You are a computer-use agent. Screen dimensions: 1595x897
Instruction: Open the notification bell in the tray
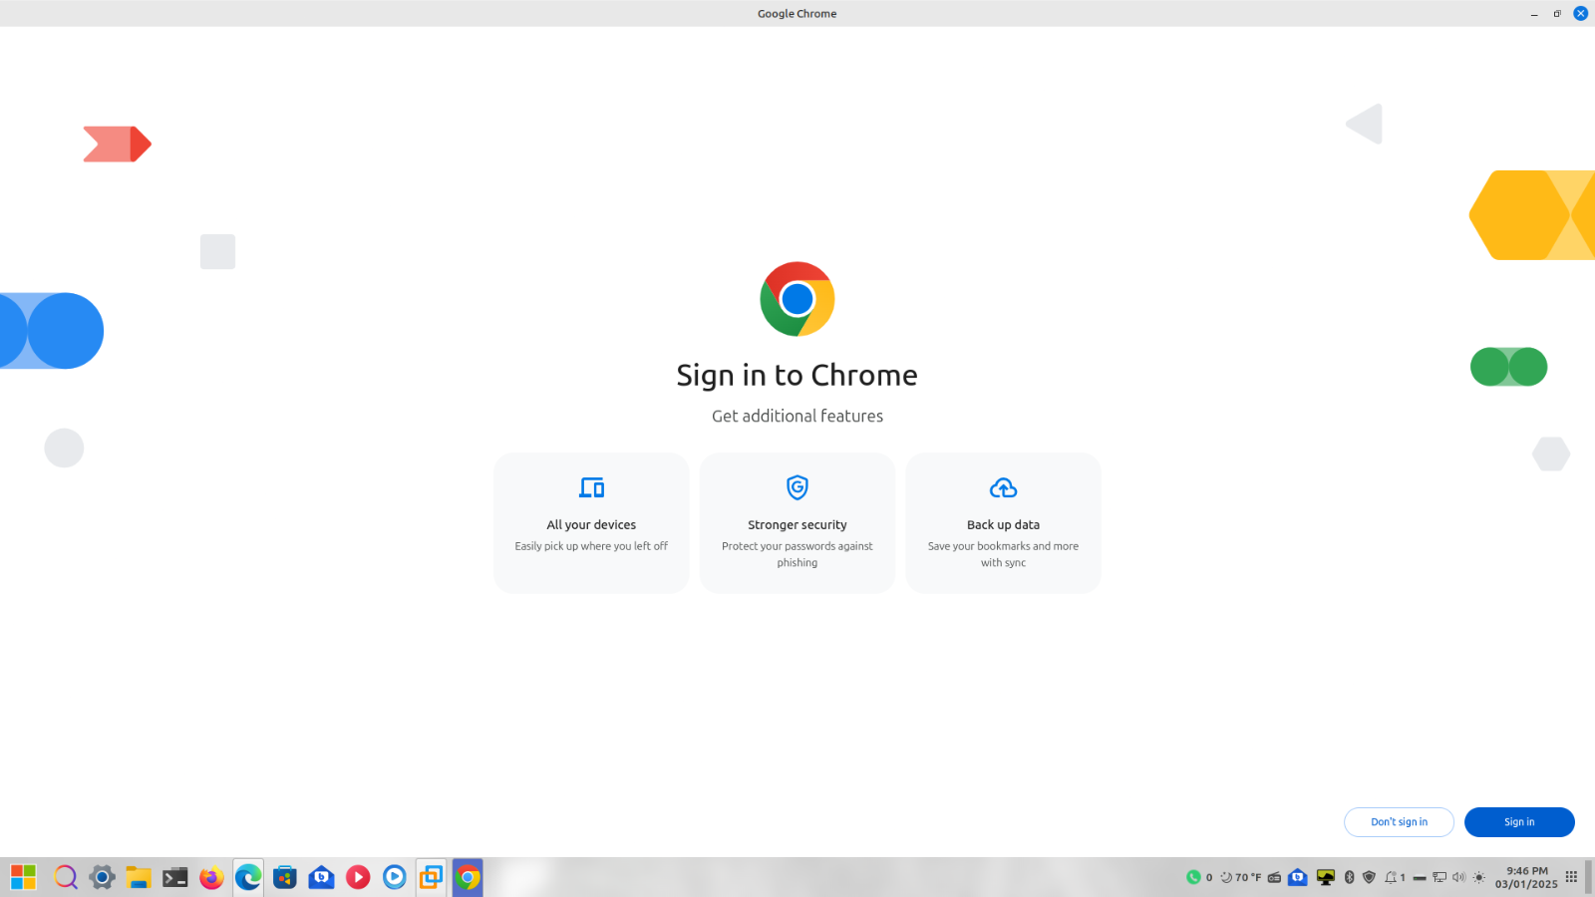pyautogui.click(x=1391, y=877)
